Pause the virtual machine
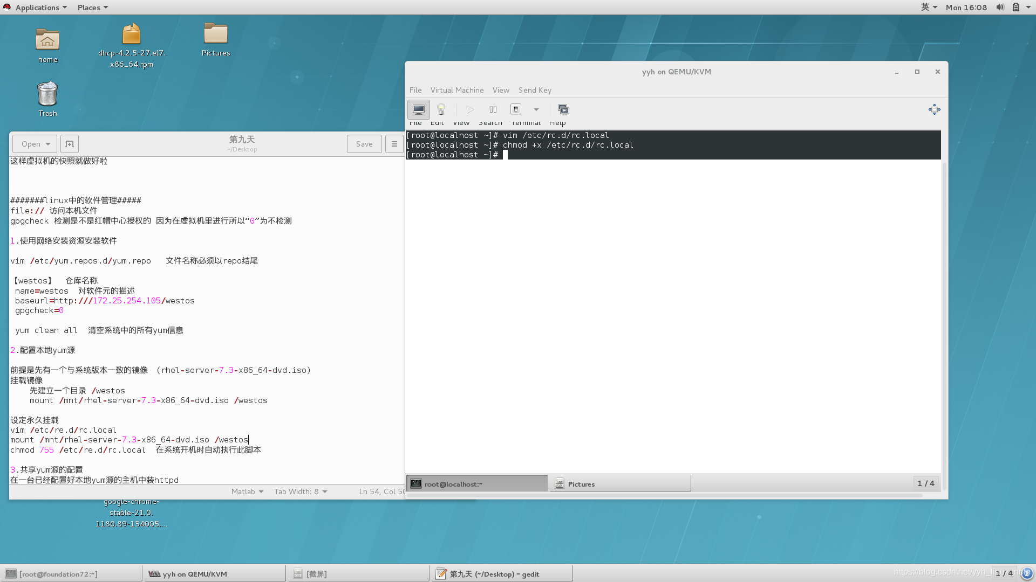Screen dimensions: 1036x582 tap(493, 109)
